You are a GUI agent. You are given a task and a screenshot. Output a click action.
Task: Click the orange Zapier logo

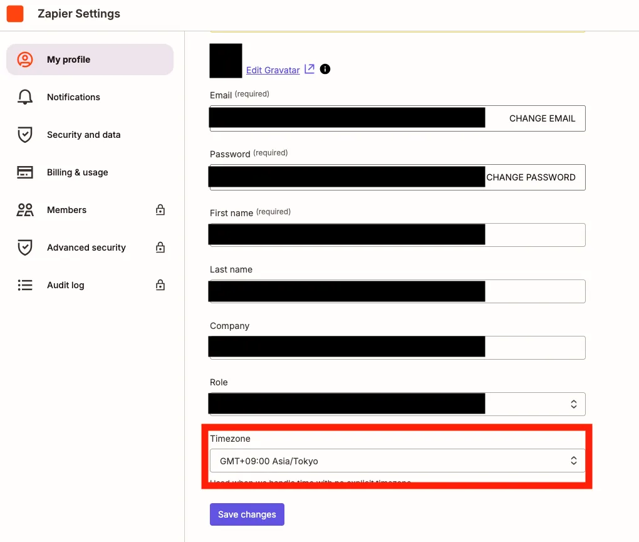click(15, 14)
